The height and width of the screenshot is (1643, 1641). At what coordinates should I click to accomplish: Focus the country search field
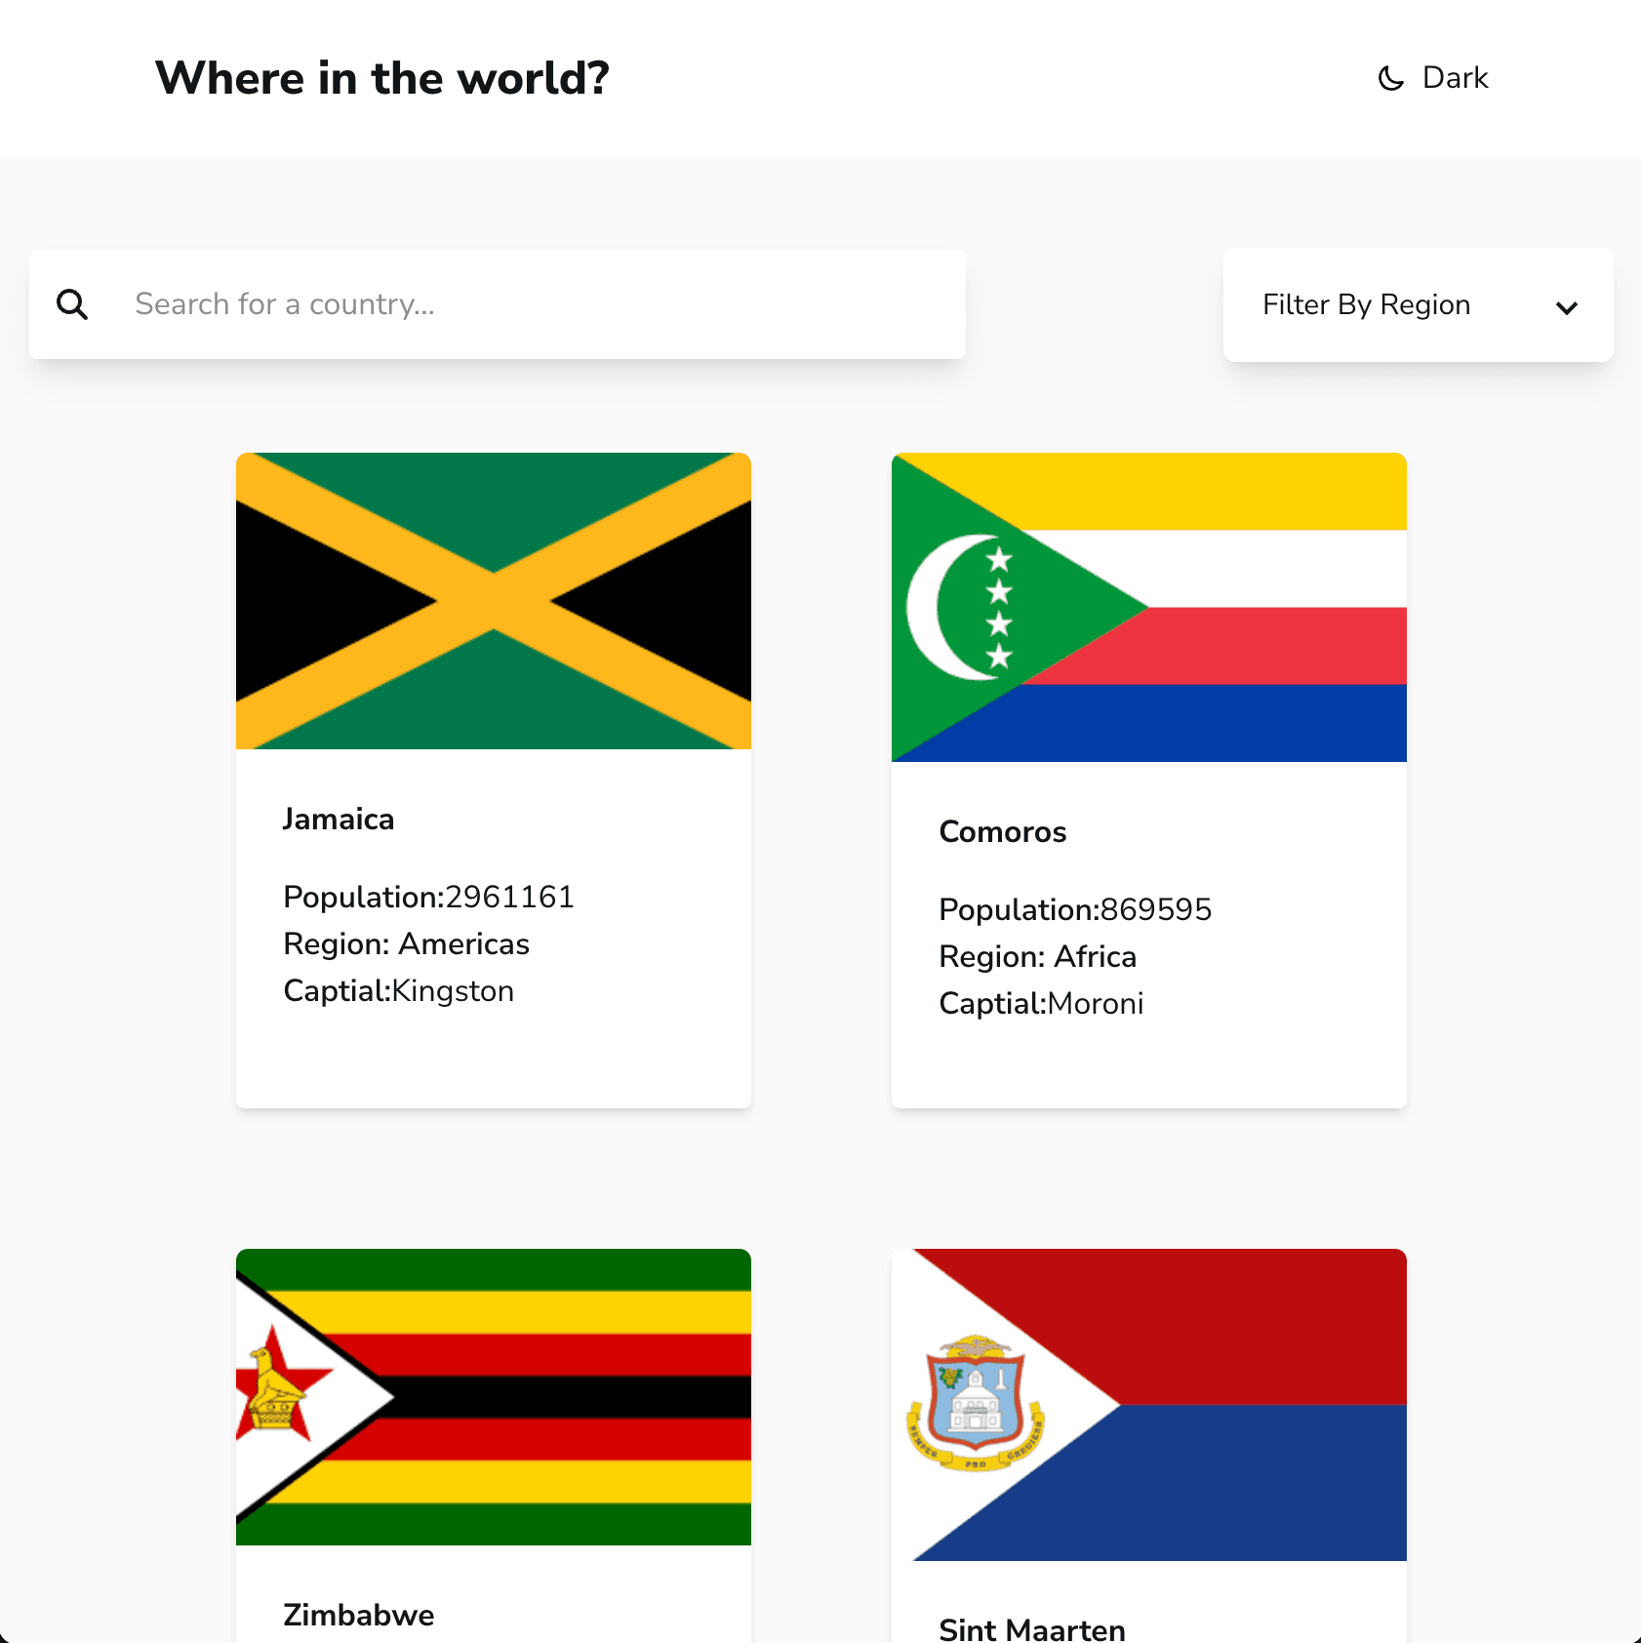pyautogui.click(x=537, y=304)
